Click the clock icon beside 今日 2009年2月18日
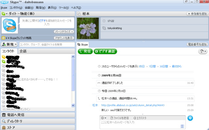The width and height of the screenshot is (209, 130). point(99,91)
